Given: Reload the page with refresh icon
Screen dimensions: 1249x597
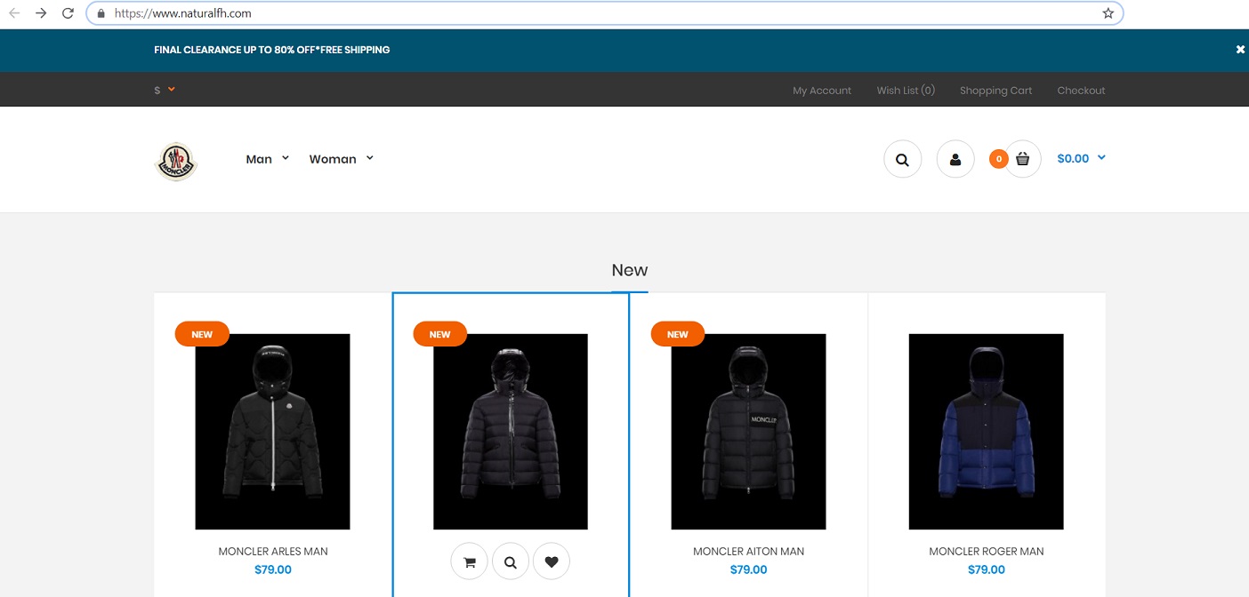Looking at the screenshot, I should 68,13.
